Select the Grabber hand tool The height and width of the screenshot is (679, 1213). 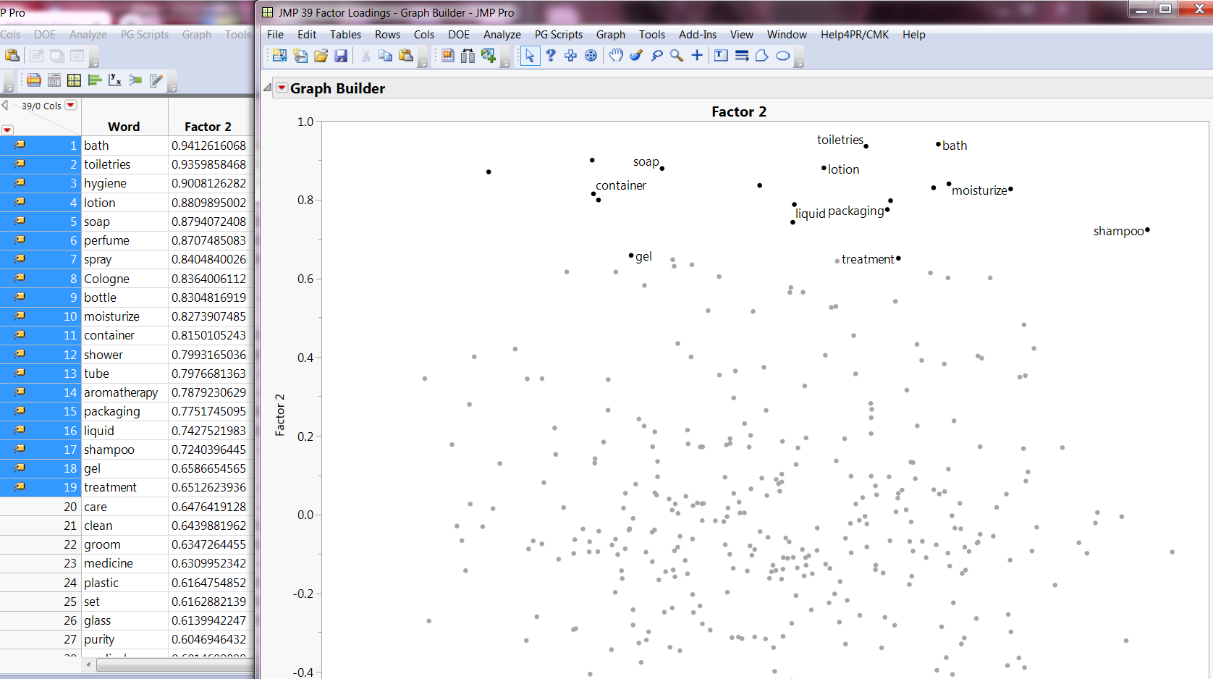pyautogui.click(x=616, y=55)
